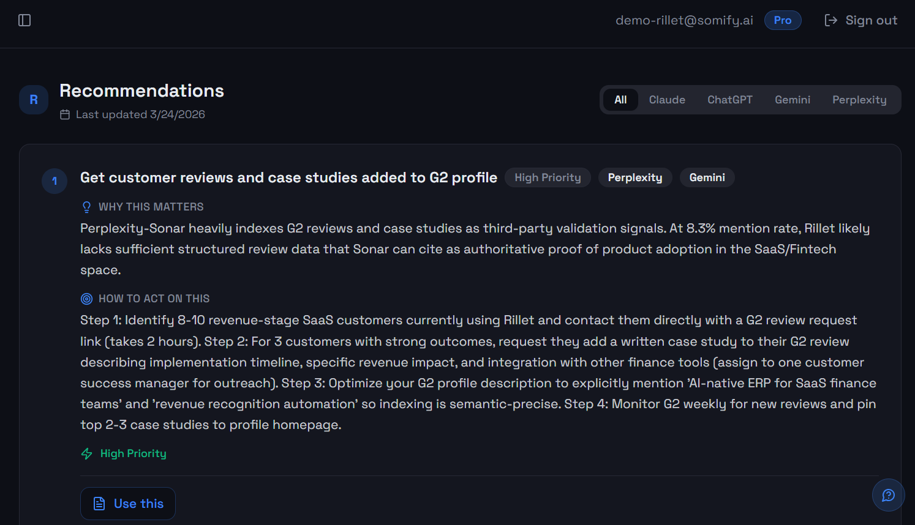Click the Sign out link

871,20
